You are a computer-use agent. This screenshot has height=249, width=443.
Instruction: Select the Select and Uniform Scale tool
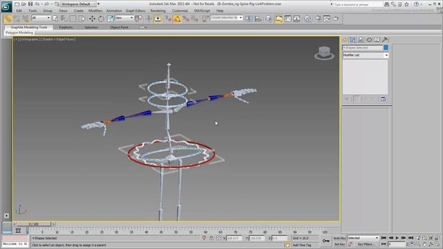pyautogui.click(x=110, y=19)
